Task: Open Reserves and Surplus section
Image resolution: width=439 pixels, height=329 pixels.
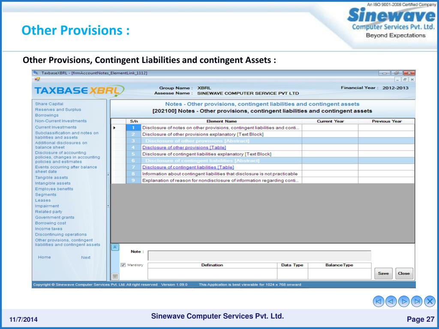Action: [x=58, y=109]
